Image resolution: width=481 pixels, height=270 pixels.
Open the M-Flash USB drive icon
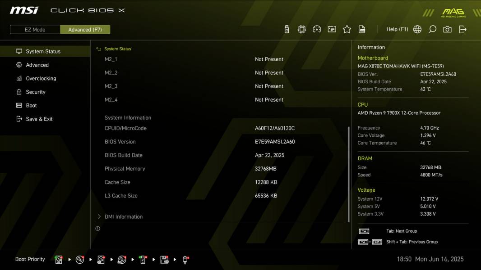[287, 29]
